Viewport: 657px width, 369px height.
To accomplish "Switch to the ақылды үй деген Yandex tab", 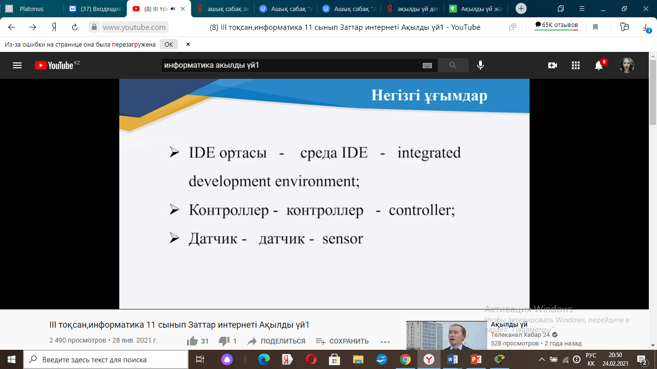I will pyautogui.click(x=414, y=9).
